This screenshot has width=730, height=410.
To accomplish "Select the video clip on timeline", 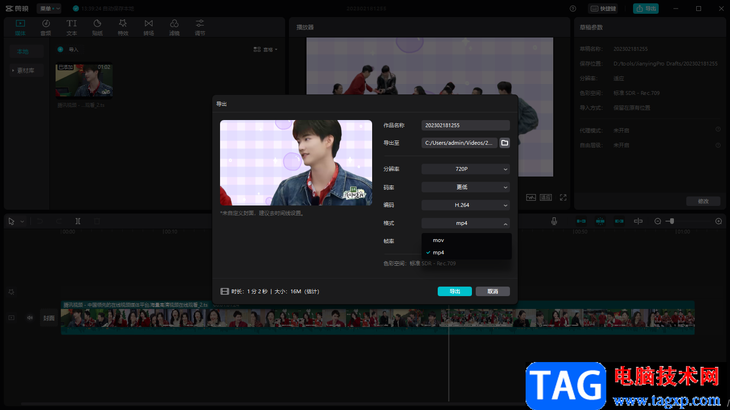I will tap(378, 317).
